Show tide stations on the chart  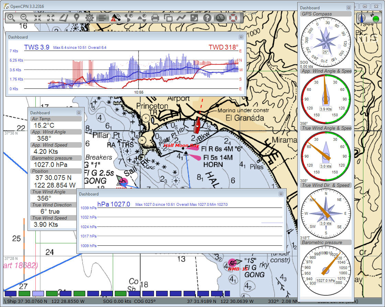pyautogui.click(x=142, y=18)
